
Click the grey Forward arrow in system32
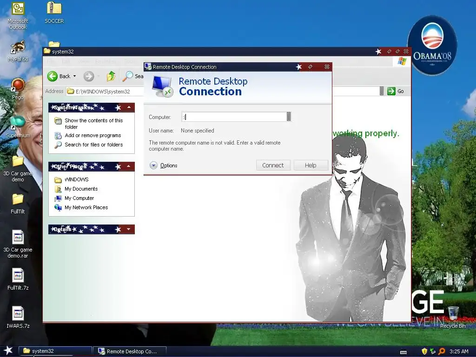[x=89, y=76]
